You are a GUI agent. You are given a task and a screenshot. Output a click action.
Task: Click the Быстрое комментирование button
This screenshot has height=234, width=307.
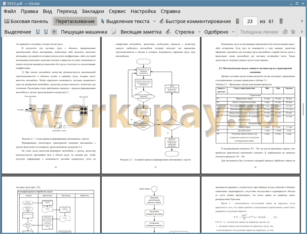point(195,21)
